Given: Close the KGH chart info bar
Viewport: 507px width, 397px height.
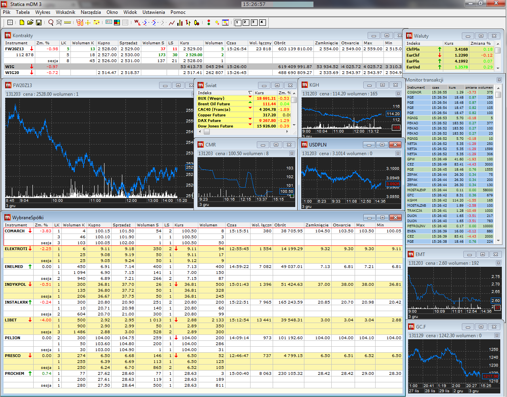Looking at the screenshot, I should coord(398,94).
